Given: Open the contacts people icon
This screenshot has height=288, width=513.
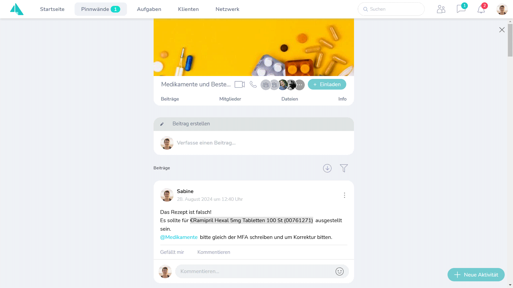Looking at the screenshot, I should (441, 9).
